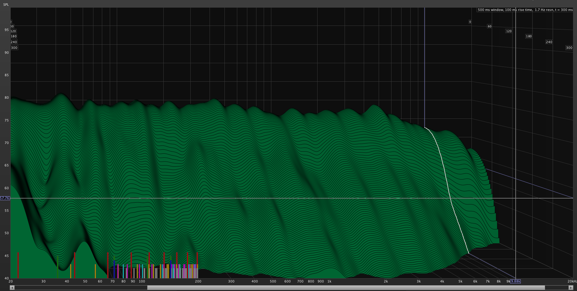Click the "800" label on the frequency axis
Image resolution: width=577 pixels, height=291 pixels.
pyautogui.click(x=311, y=281)
